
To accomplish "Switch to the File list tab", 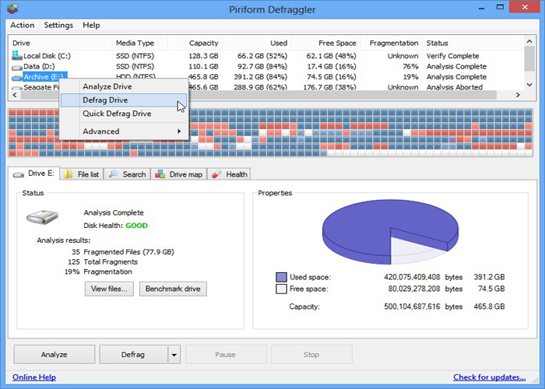I will (x=82, y=174).
